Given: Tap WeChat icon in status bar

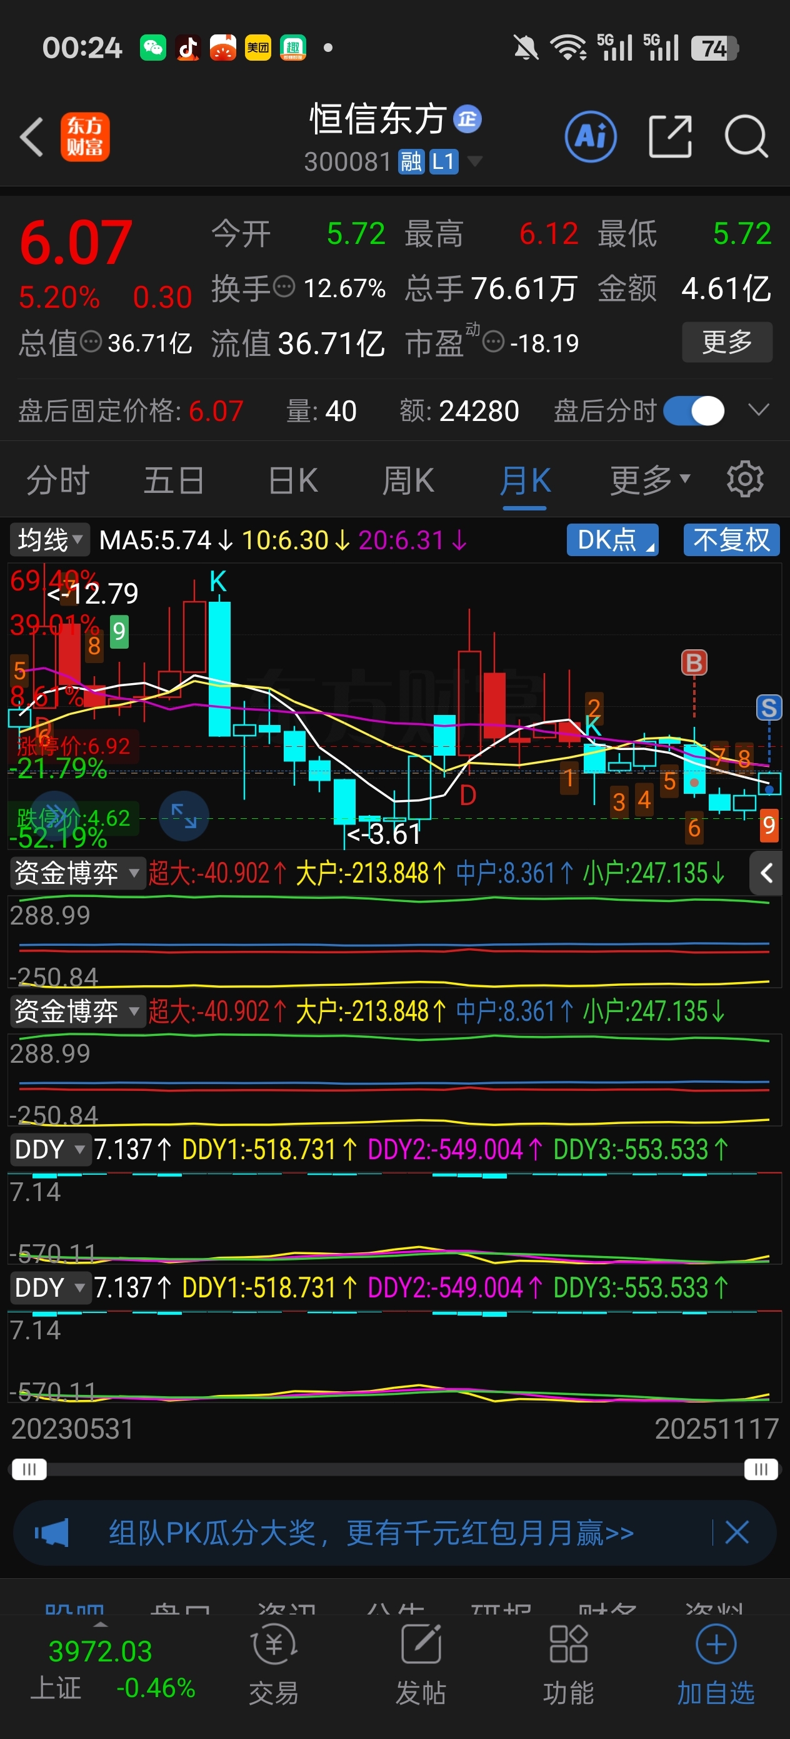Looking at the screenshot, I should click(x=153, y=48).
